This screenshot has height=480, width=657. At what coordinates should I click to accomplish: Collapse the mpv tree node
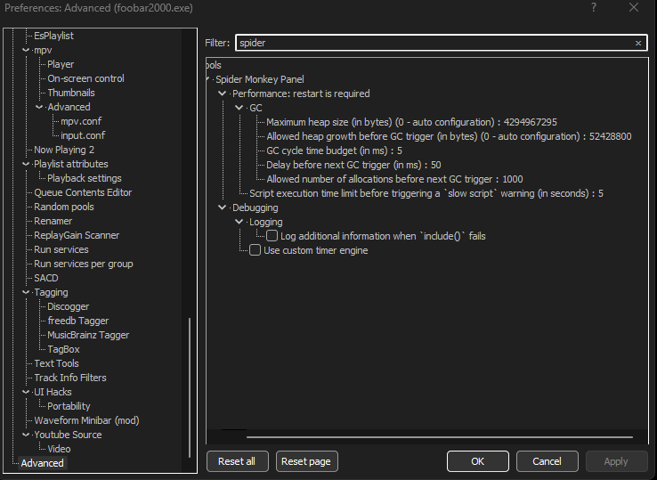tap(26, 50)
